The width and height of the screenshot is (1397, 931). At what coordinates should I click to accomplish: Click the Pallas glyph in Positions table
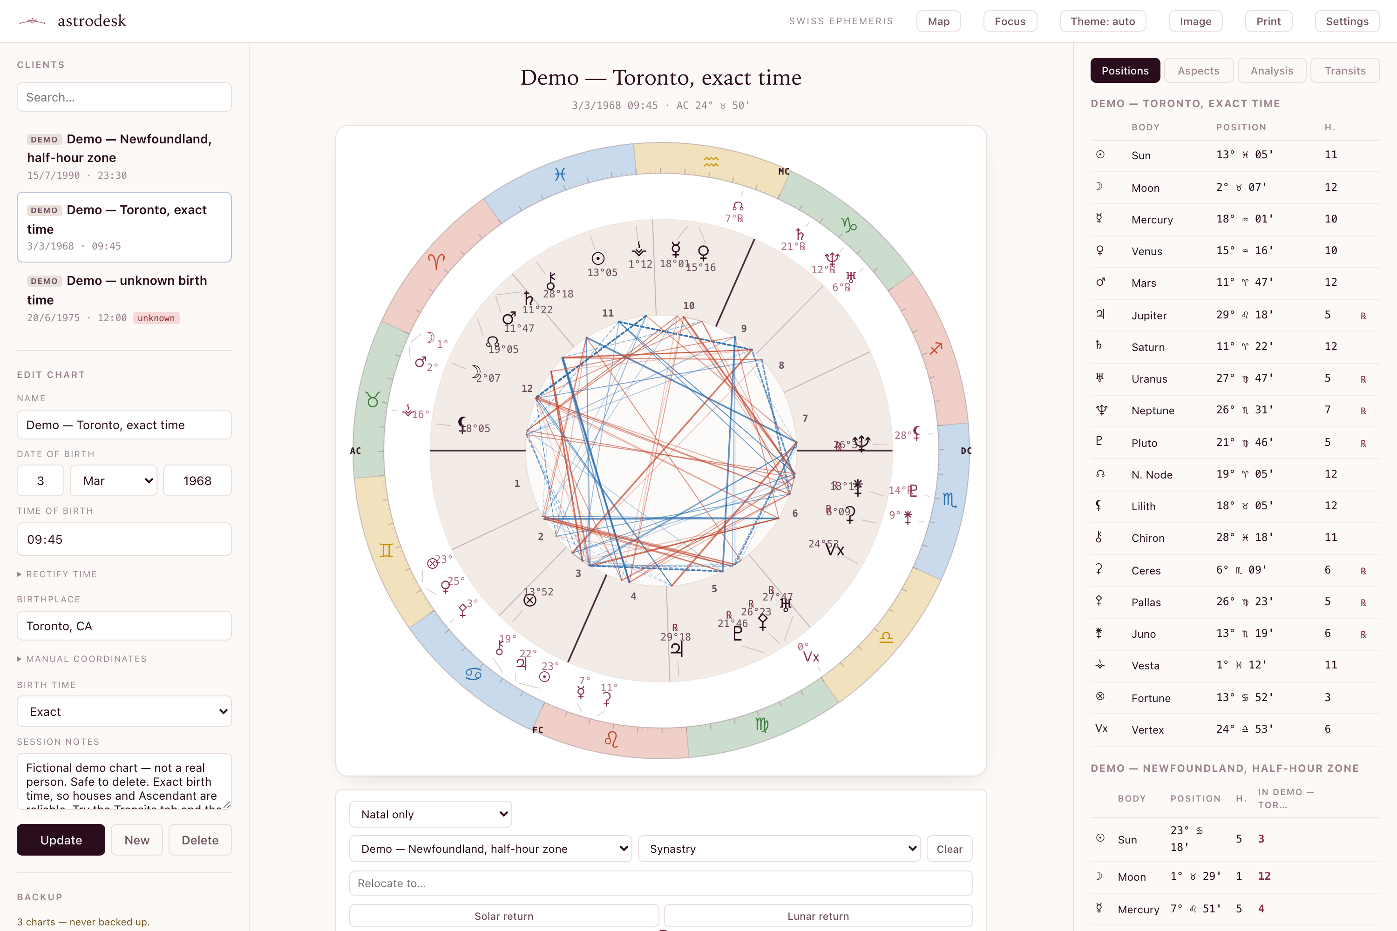[1100, 601]
